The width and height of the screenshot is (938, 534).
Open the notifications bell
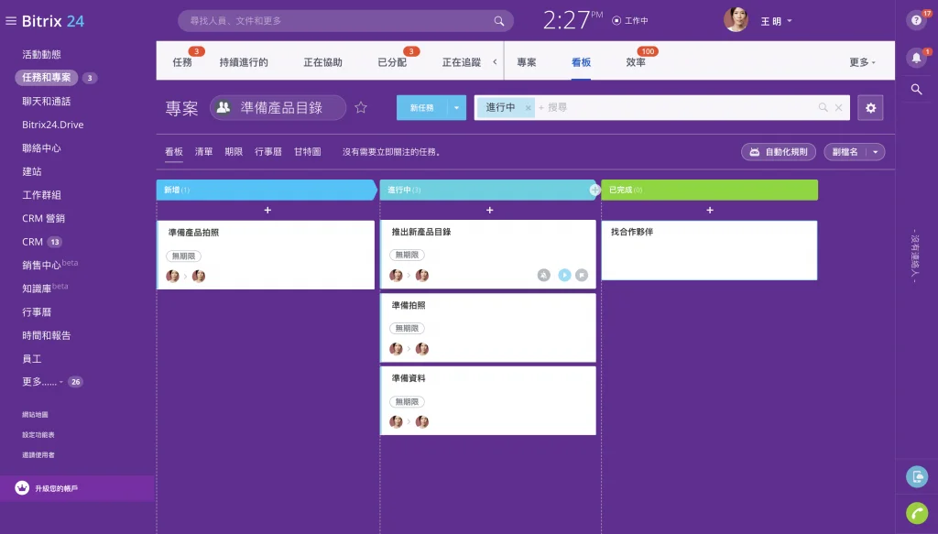[x=916, y=58]
